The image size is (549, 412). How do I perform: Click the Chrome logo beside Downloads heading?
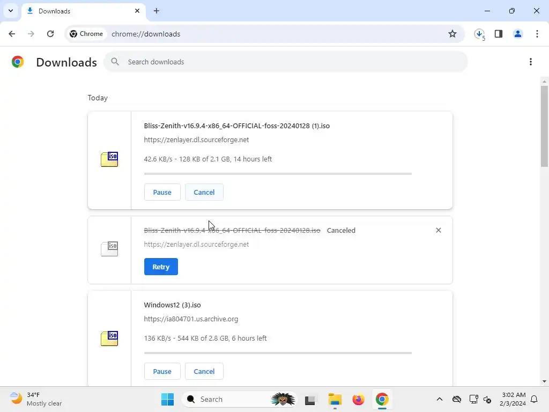pos(18,62)
